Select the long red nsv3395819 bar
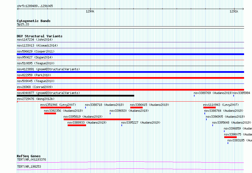This screenshot has height=173, width=252. click(97, 119)
